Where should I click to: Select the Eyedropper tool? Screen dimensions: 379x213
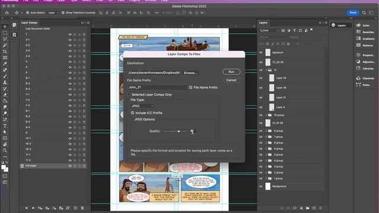coord(5,64)
